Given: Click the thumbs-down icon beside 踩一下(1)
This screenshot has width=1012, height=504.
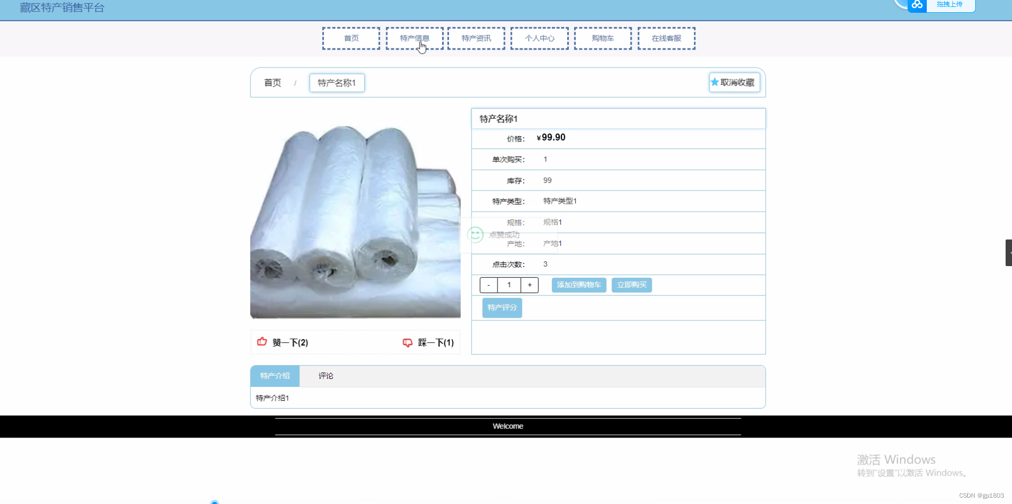Looking at the screenshot, I should coord(407,342).
